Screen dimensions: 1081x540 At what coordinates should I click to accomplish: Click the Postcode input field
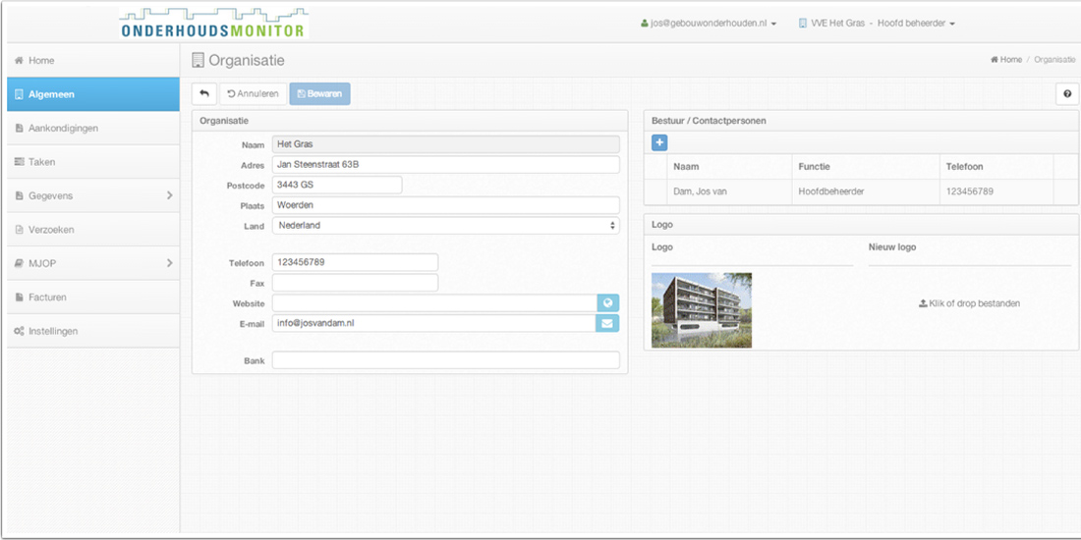click(x=336, y=185)
